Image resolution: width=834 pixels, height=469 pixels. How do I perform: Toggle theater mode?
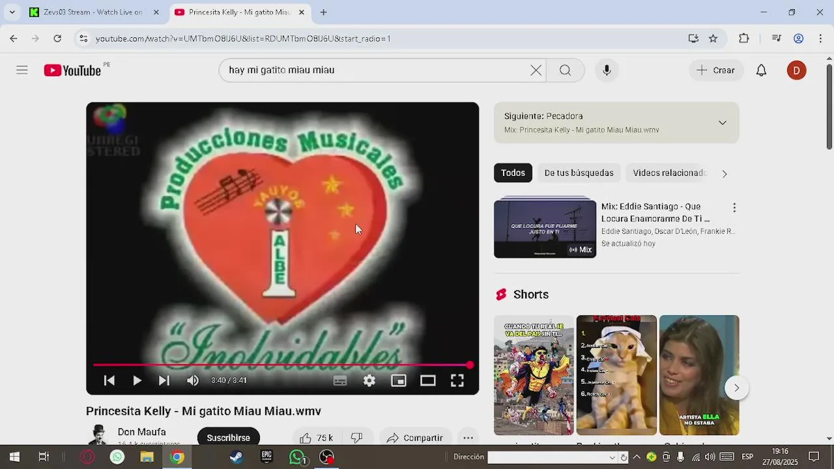pos(427,380)
